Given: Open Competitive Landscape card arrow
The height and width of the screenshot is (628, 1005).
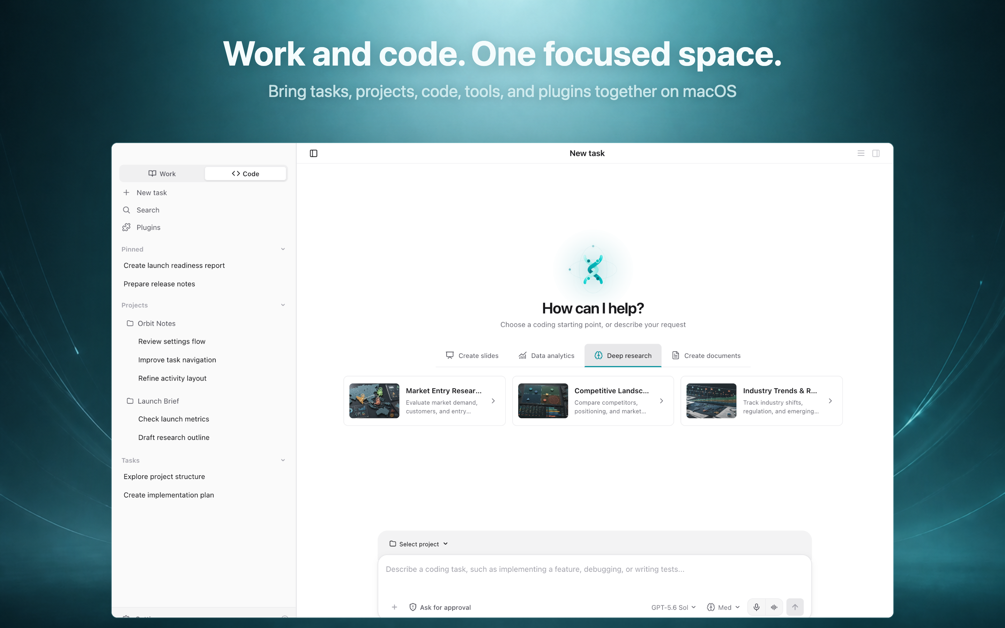Looking at the screenshot, I should (661, 401).
